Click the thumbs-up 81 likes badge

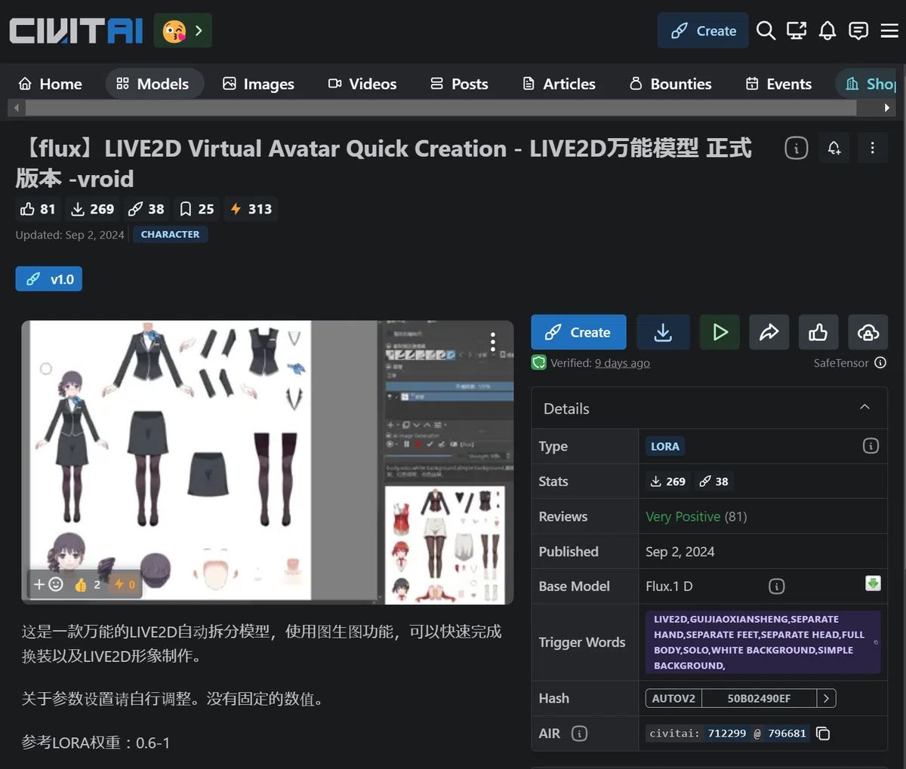[x=38, y=209]
